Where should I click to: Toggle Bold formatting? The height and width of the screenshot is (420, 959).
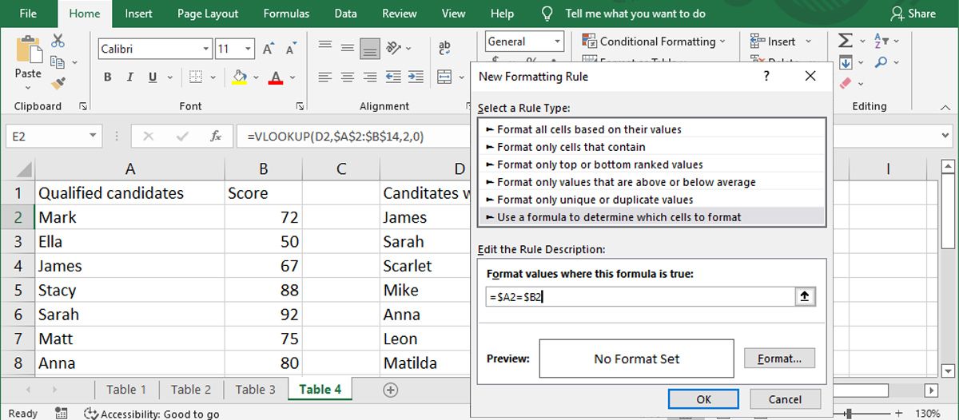(x=108, y=77)
